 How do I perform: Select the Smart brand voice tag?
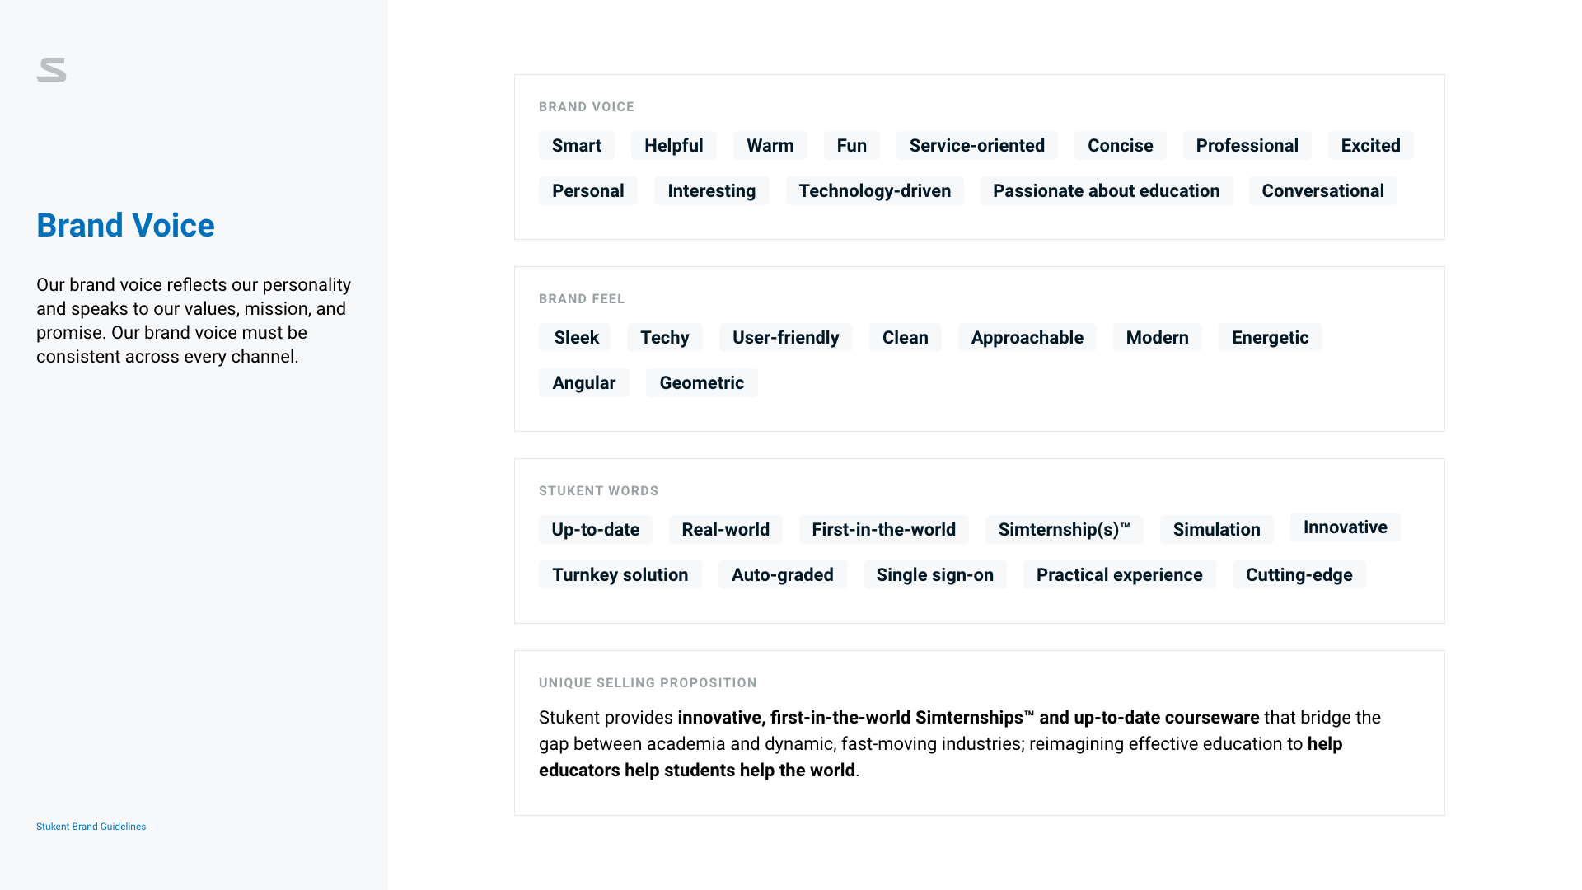[x=577, y=146]
